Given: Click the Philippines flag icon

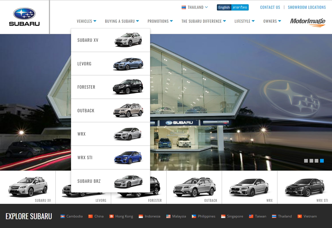Looking at the screenshot, I should tap(194, 216).
